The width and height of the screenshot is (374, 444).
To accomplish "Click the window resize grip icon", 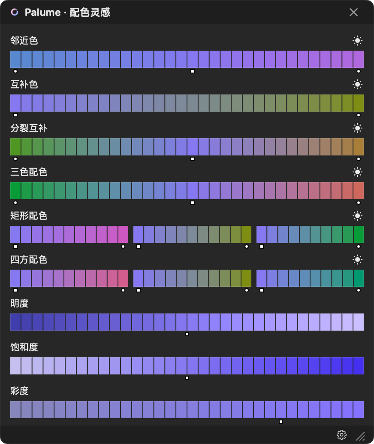I will 360,436.
